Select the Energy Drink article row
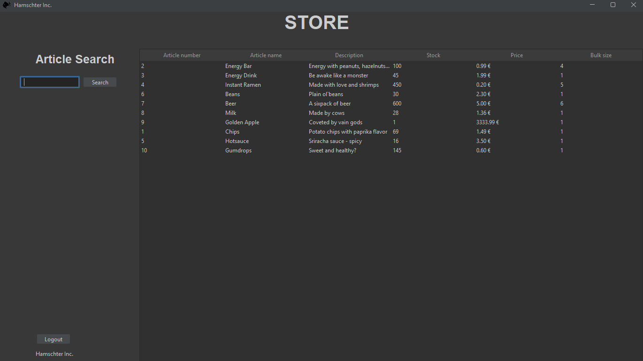 pyautogui.click(x=241, y=75)
